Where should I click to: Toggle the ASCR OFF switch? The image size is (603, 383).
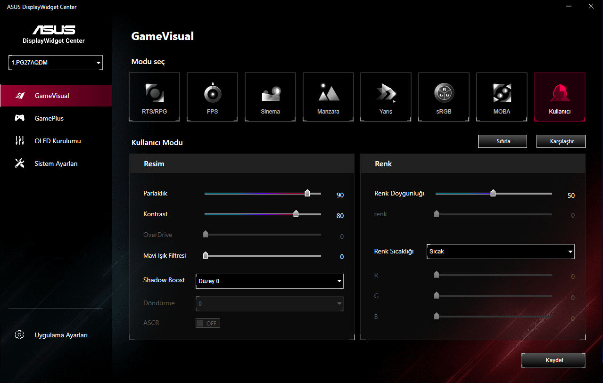click(x=208, y=323)
